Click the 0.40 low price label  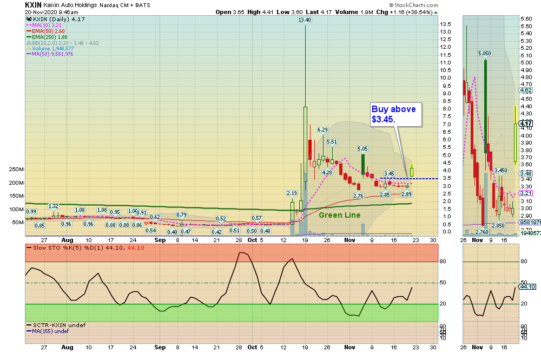click(172, 232)
